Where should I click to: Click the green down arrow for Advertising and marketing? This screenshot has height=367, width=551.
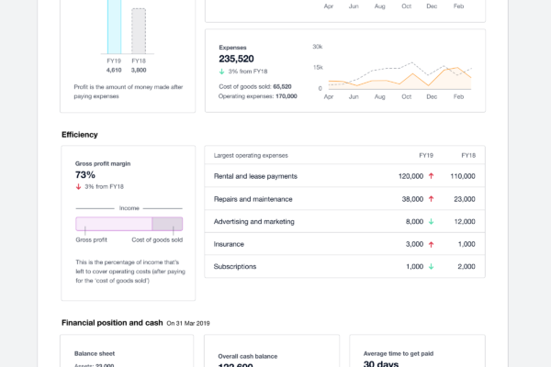click(431, 221)
